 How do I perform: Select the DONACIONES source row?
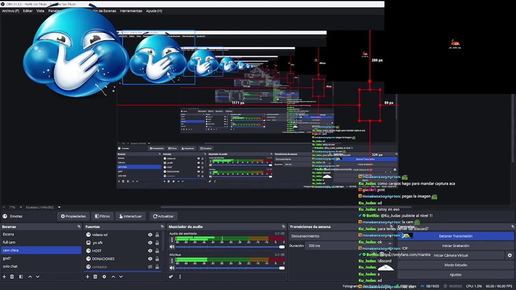click(123, 259)
